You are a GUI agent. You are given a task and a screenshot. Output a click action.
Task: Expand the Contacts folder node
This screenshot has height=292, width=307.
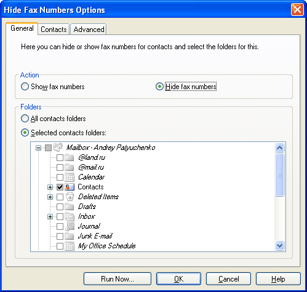coord(50,187)
